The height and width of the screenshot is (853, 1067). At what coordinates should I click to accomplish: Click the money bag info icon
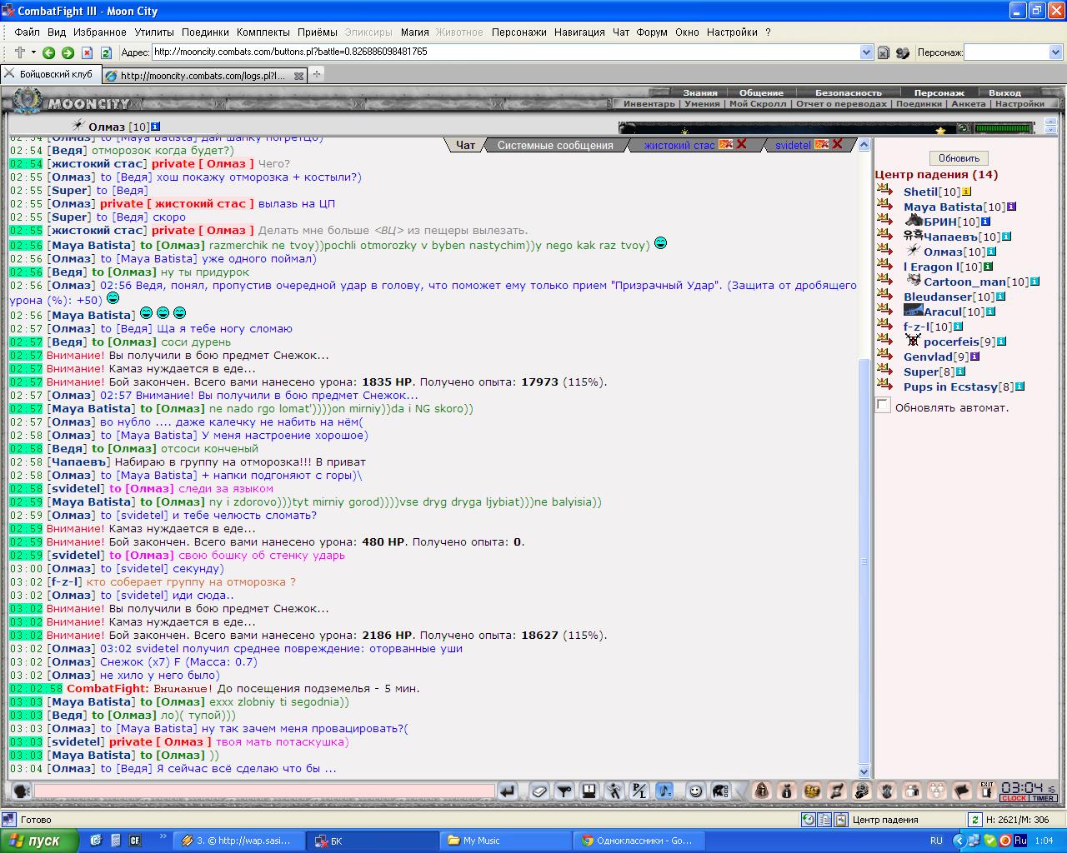786,791
